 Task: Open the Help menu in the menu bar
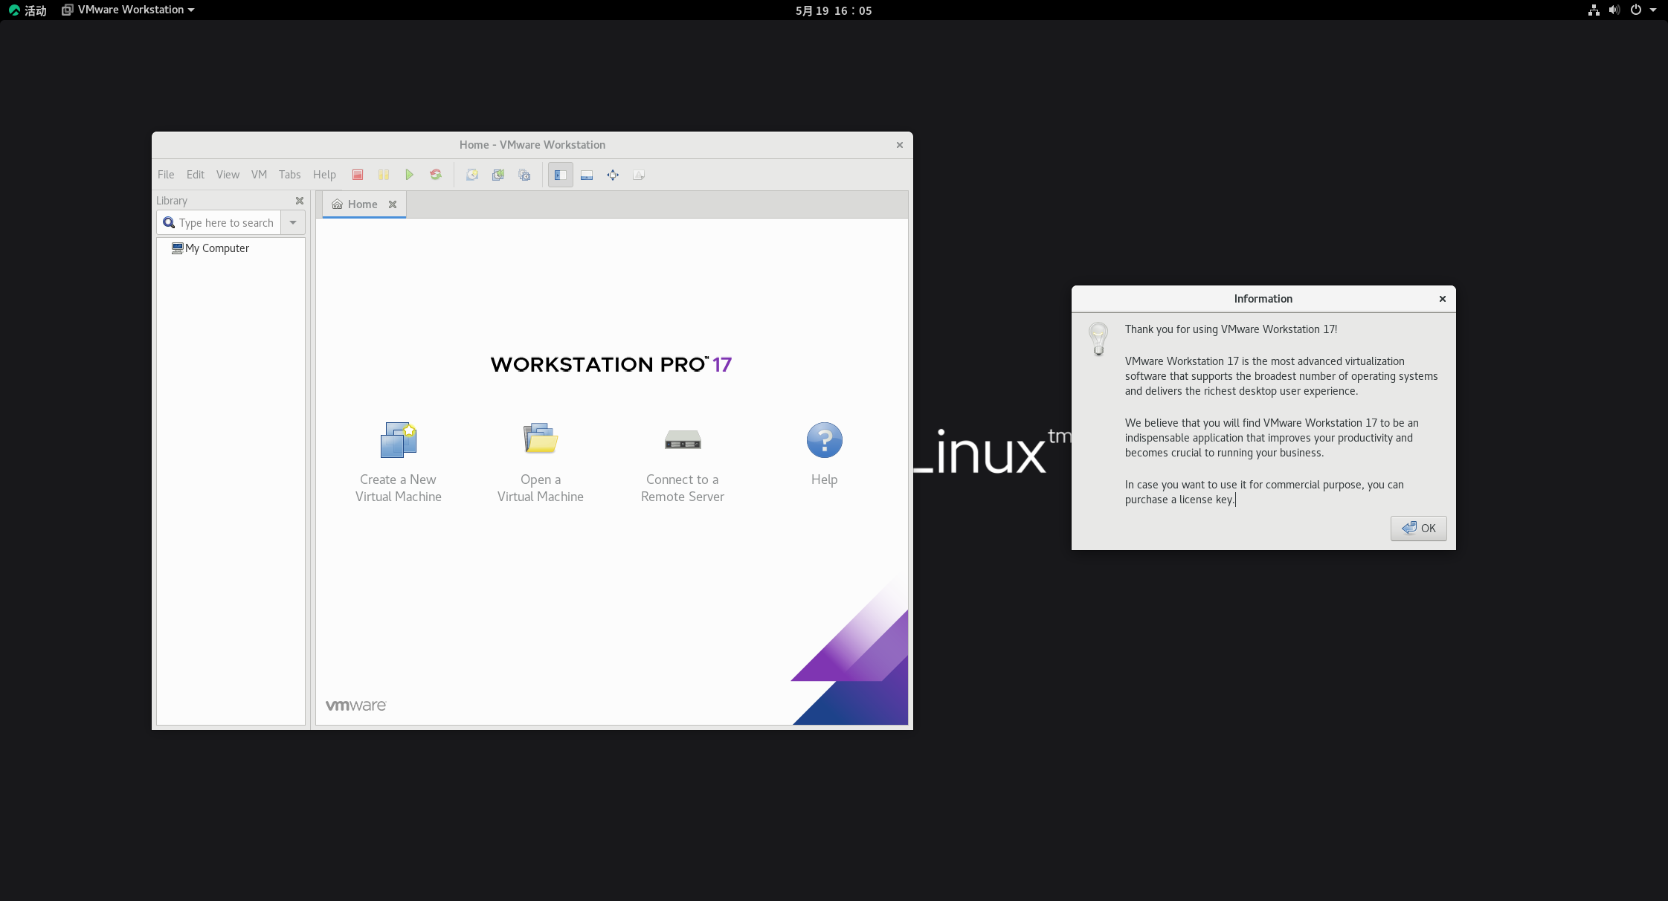tap(324, 175)
